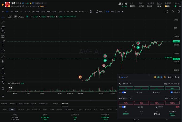Toggle the favorite star next to 龙虾
The width and height of the screenshot is (182, 122).
[3, 5]
